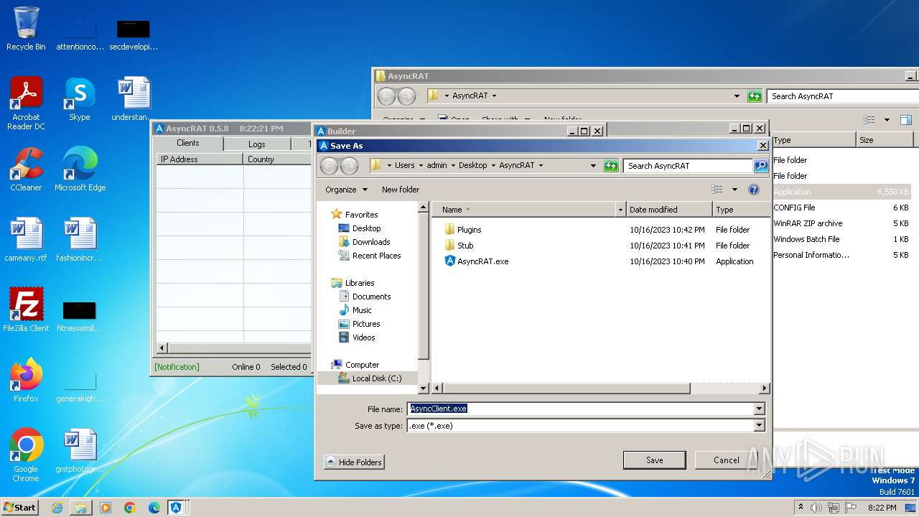
Task: Select CONFIG File row in Explorer window
Action: (841, 208)
